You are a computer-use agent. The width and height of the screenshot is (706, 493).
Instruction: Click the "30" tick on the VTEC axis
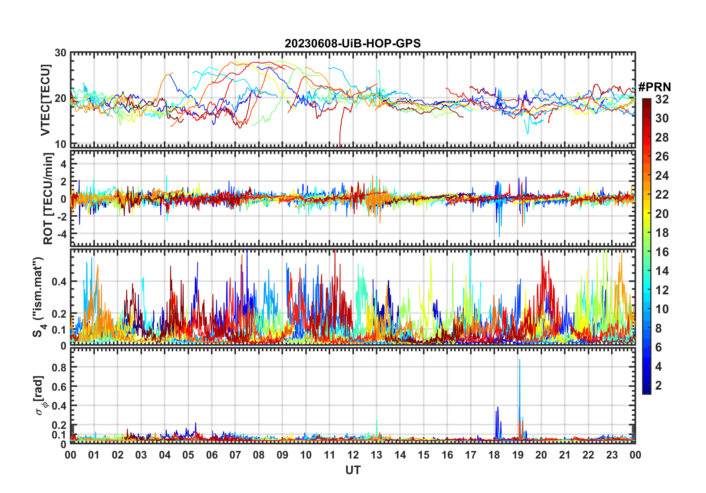click(61, 53)
